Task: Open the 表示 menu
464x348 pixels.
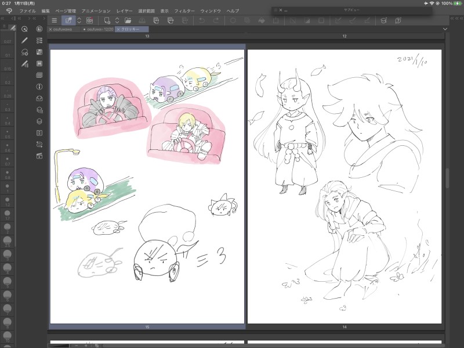Action: pos(165,11)
